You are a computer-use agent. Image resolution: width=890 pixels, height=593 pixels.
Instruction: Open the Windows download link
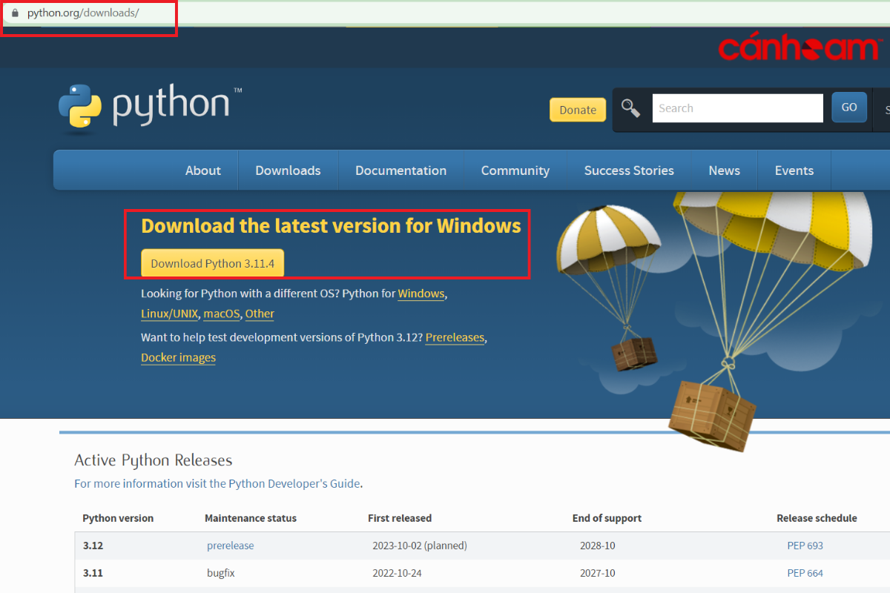(421, 294)
